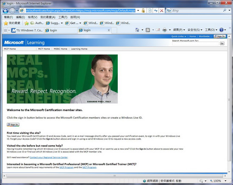Click the security padlock icon
This screenshot has width=233, height=185.
click(143, 11)
